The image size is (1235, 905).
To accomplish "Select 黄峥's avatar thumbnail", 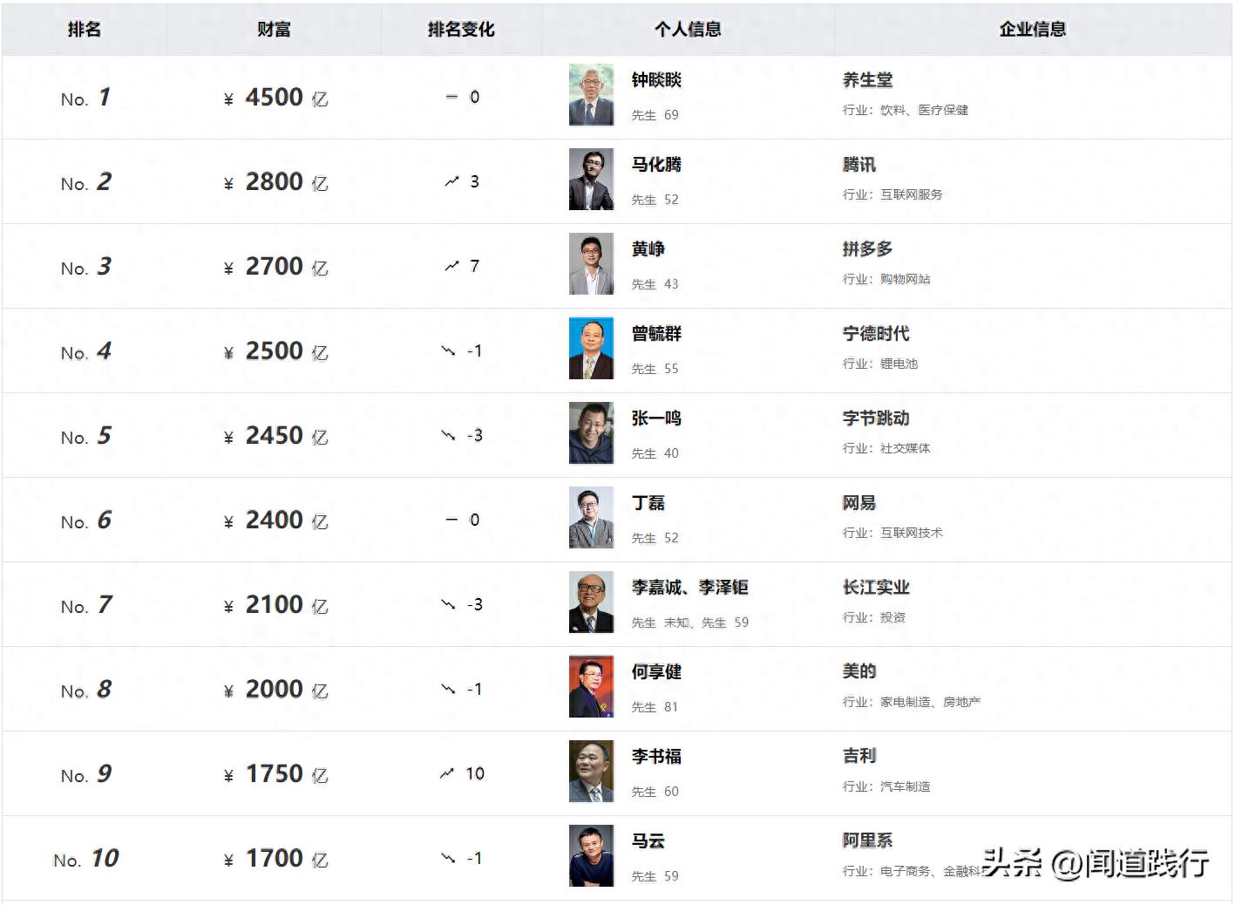I will click(591, 264).
